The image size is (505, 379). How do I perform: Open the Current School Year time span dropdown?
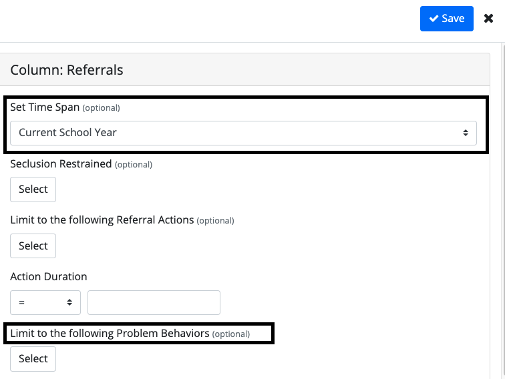click(x=243, y=133)
